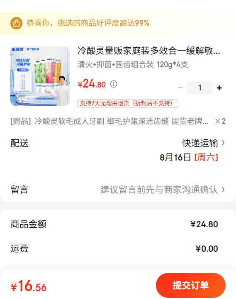Click the 8月16日 周六 delivery date

click(x=189, y=158)
